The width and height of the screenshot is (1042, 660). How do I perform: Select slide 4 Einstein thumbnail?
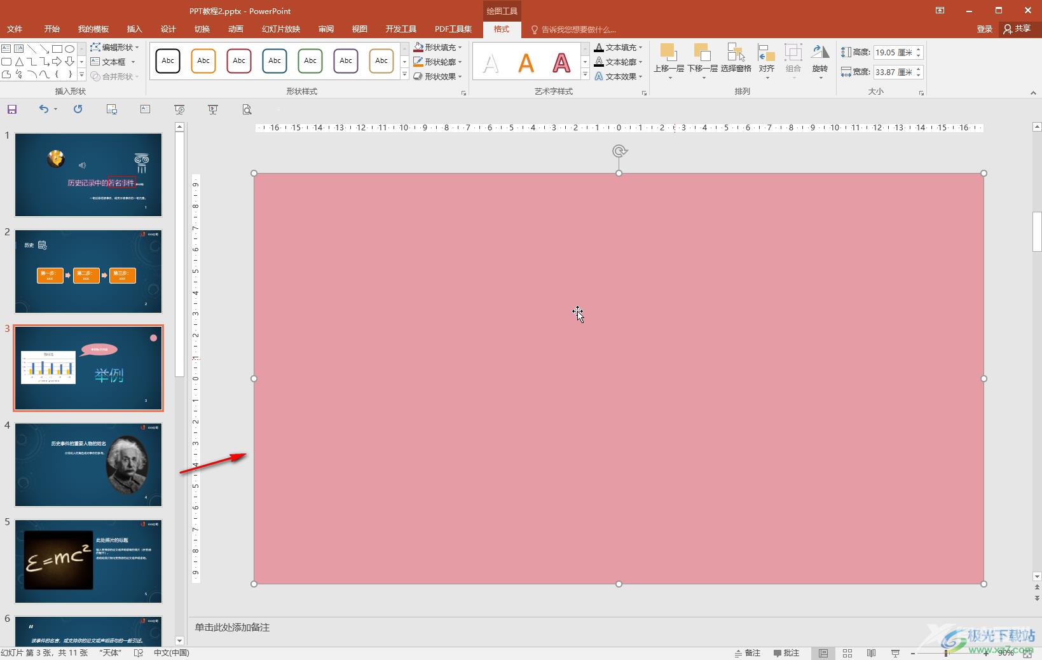coord(88,465)
